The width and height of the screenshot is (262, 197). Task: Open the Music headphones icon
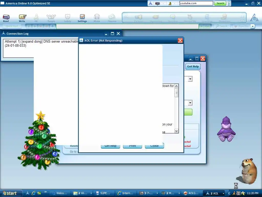pyautogui.click(x=97, y=18)
